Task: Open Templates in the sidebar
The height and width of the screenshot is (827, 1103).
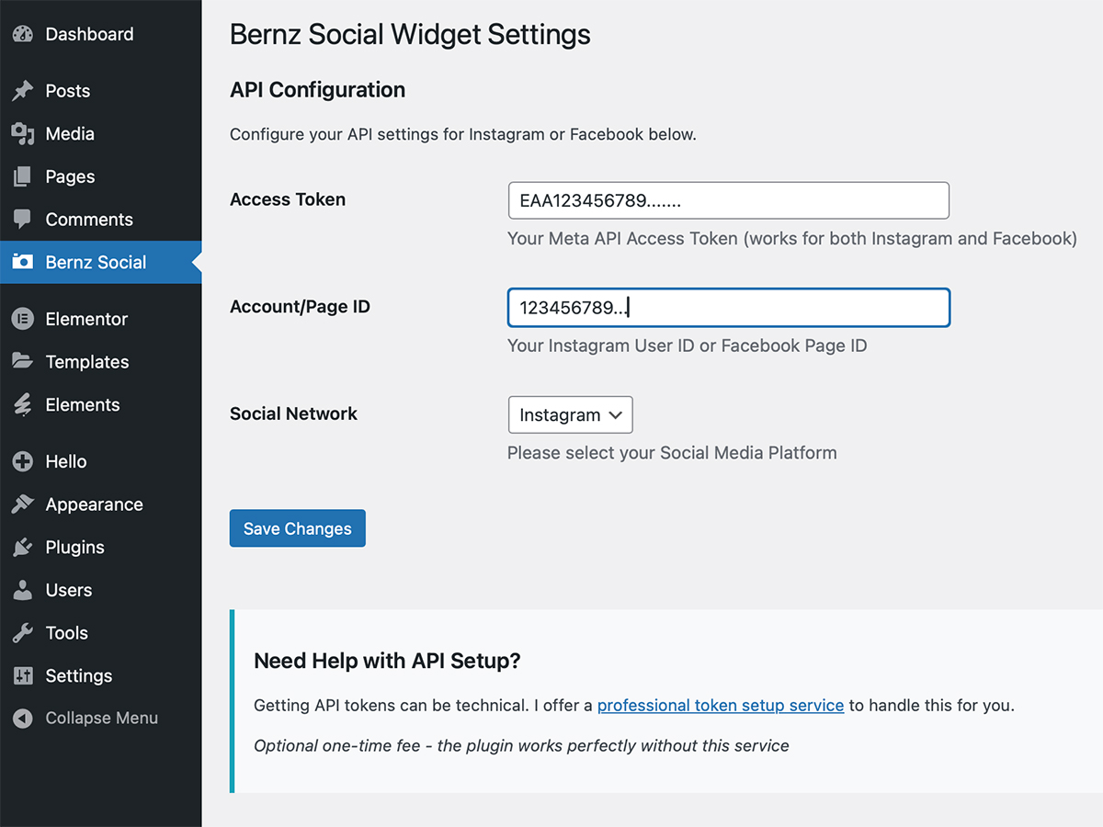Action: pos(87,362)
